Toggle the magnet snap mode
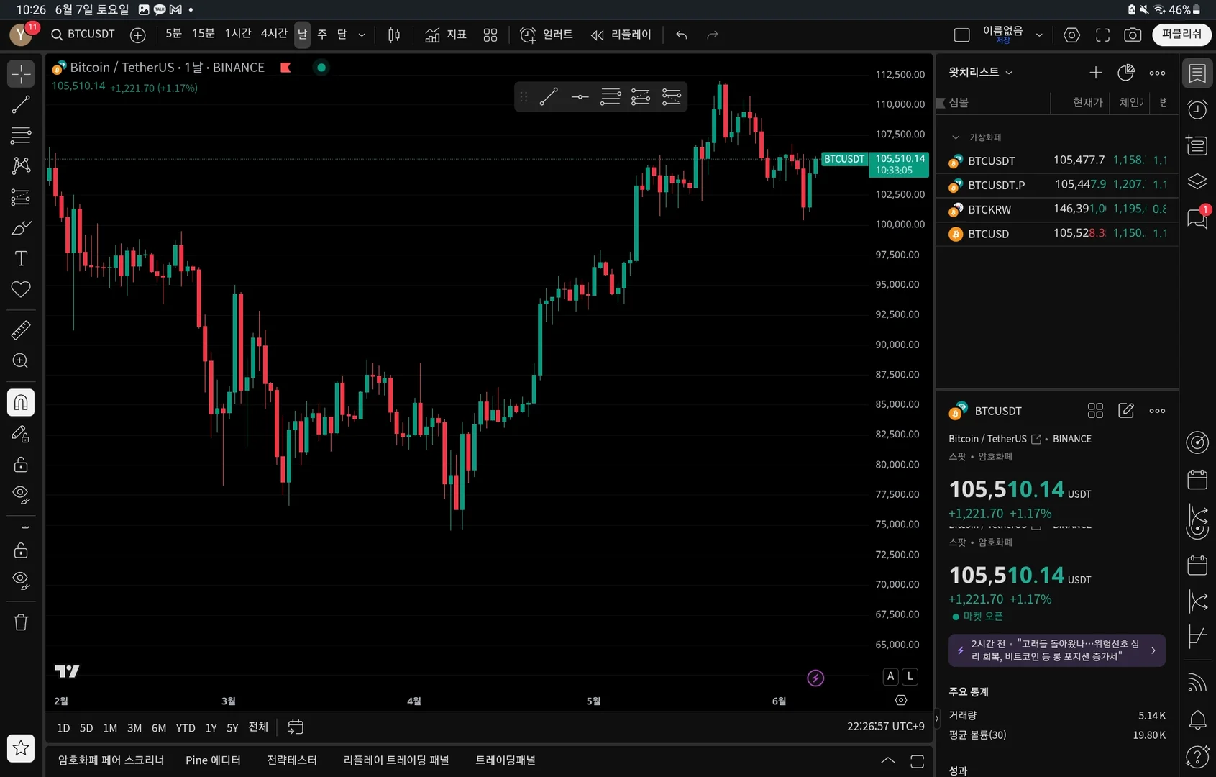Screen dimensions: 1216x777 pyautogui.click(x=21, y=402)
